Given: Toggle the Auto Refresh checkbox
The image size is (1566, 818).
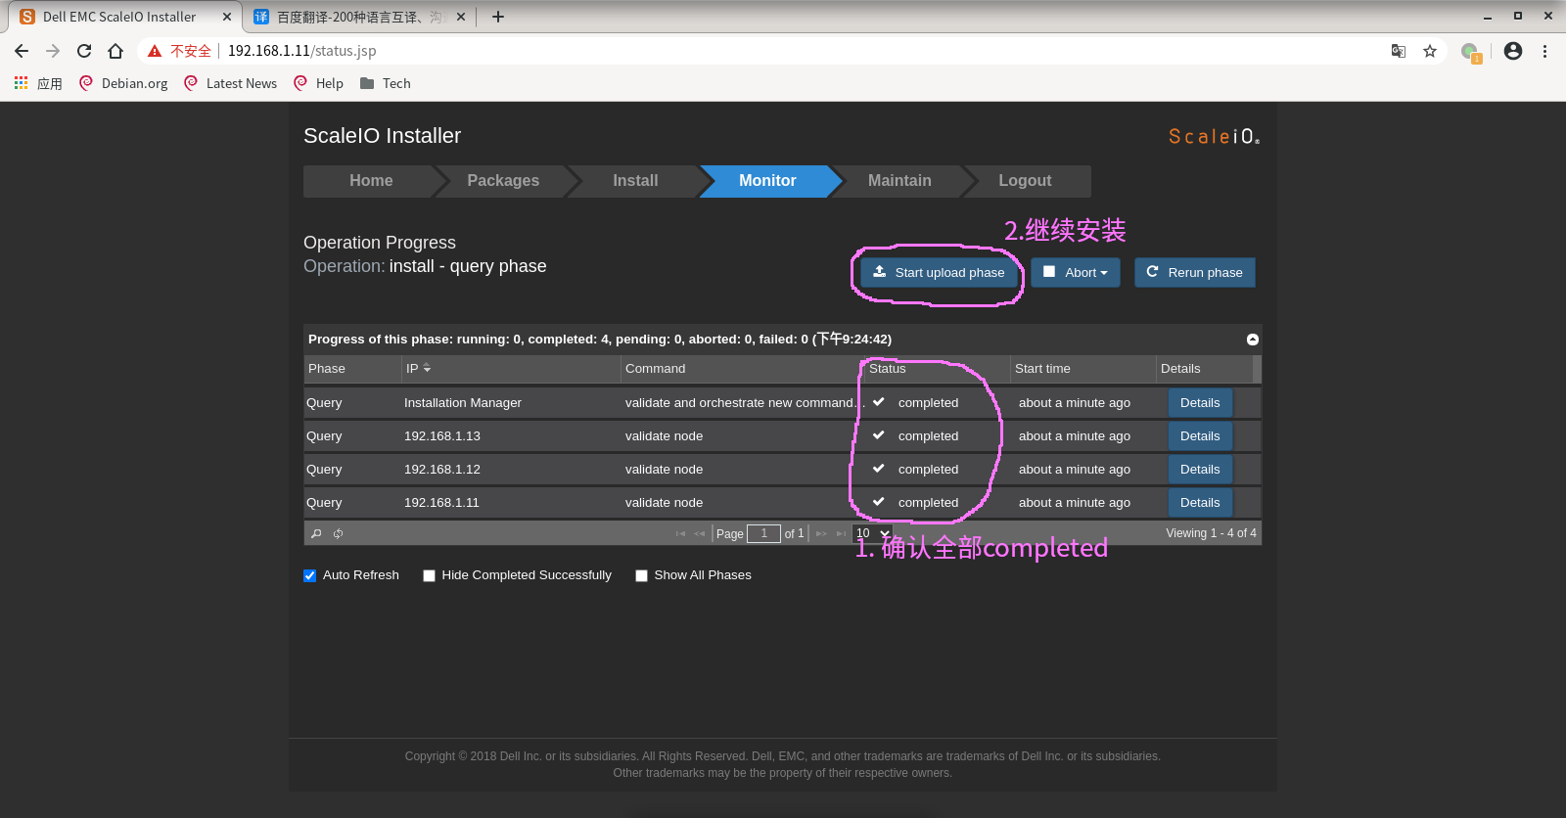Looking at the screenshot, I should (x=310, y=575).
